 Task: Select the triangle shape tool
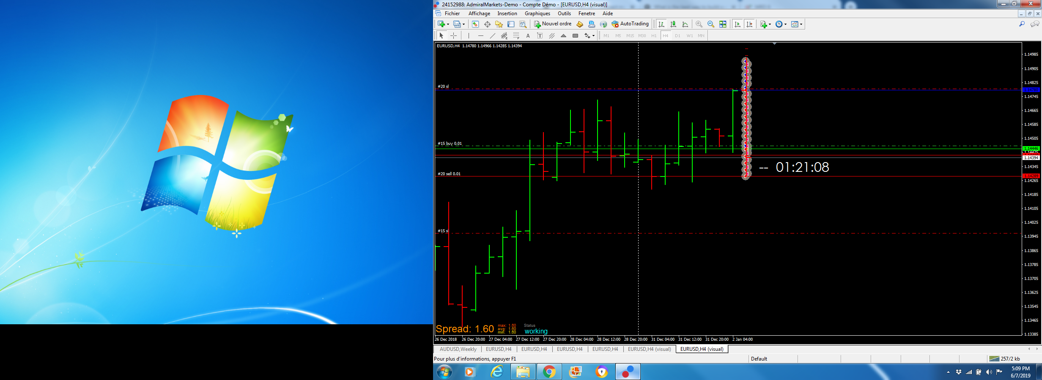click(563, 35)
